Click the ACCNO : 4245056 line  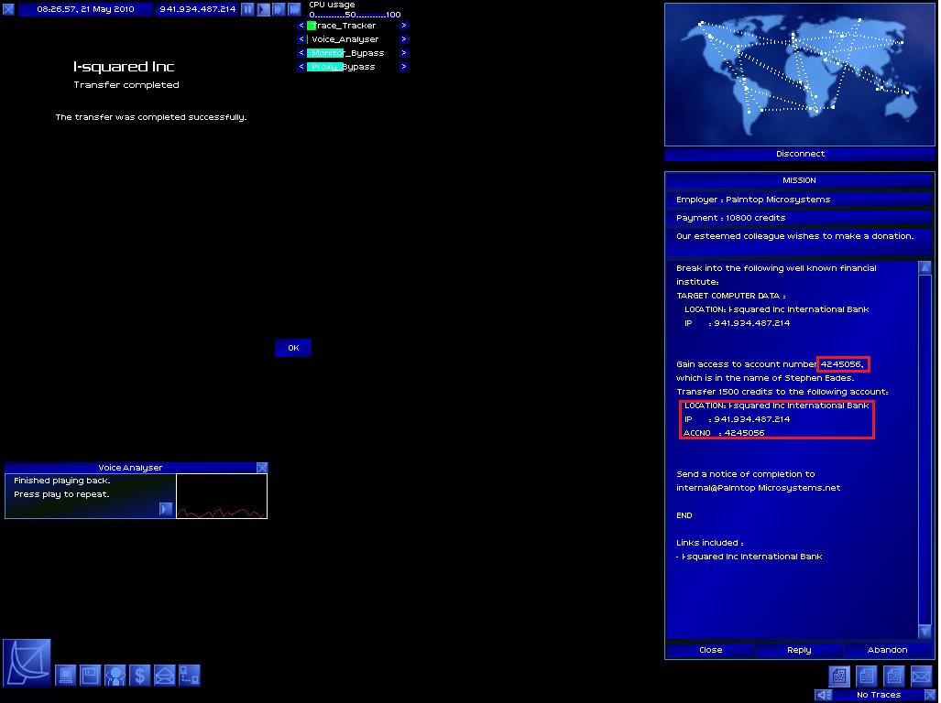coord(725,433)
